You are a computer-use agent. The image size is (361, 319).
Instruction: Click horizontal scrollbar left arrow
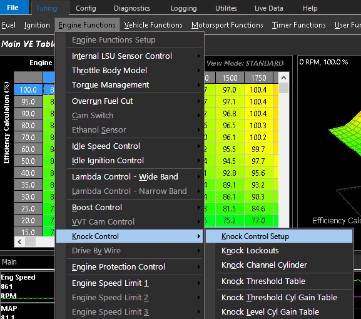[x=19, y=242]
